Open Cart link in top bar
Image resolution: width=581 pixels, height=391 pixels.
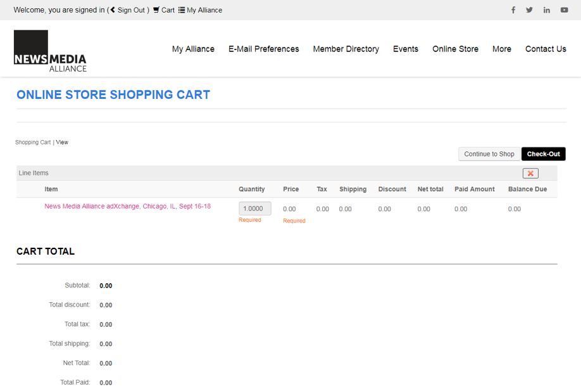tap(164, 10)
